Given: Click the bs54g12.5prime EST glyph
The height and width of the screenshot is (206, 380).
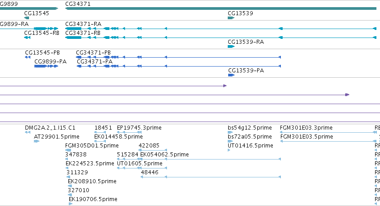Looking at the screenshot, I should tap(230, 132).
